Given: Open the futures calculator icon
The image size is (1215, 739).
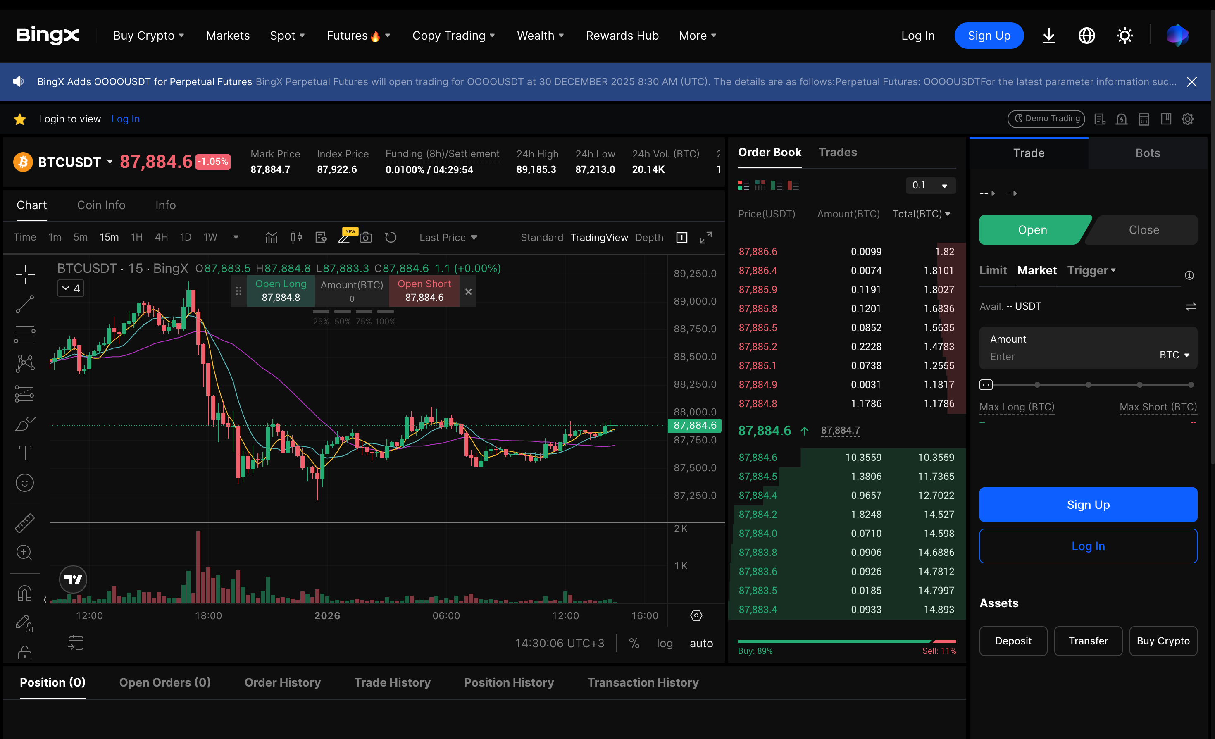Looking at the screenshot, I should [1144, 119].
